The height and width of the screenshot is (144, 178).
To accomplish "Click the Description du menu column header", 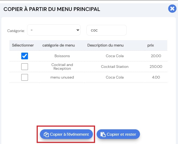I will click(x=105, y=45).
